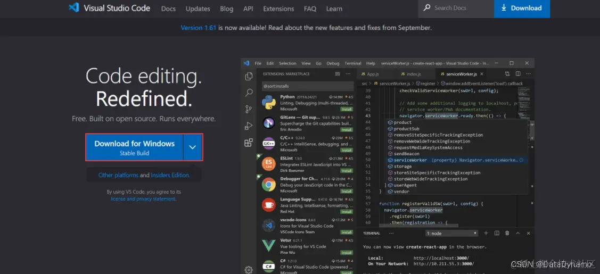The width and height of the screenshot is (600, 274).
Task: Click the Python extension logo
Action: [269, 103]
